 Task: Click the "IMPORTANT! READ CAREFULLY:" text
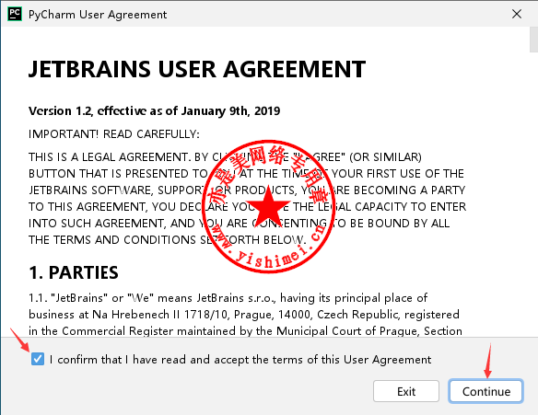[x=113, y=134]
